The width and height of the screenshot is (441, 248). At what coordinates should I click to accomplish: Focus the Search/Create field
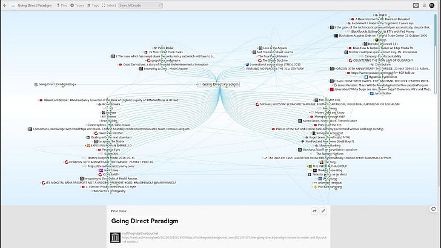point(141,5)
